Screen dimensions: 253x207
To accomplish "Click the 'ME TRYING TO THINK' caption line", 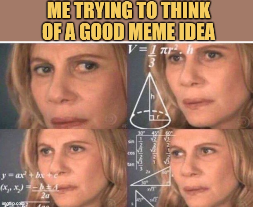I will (129, 11).
